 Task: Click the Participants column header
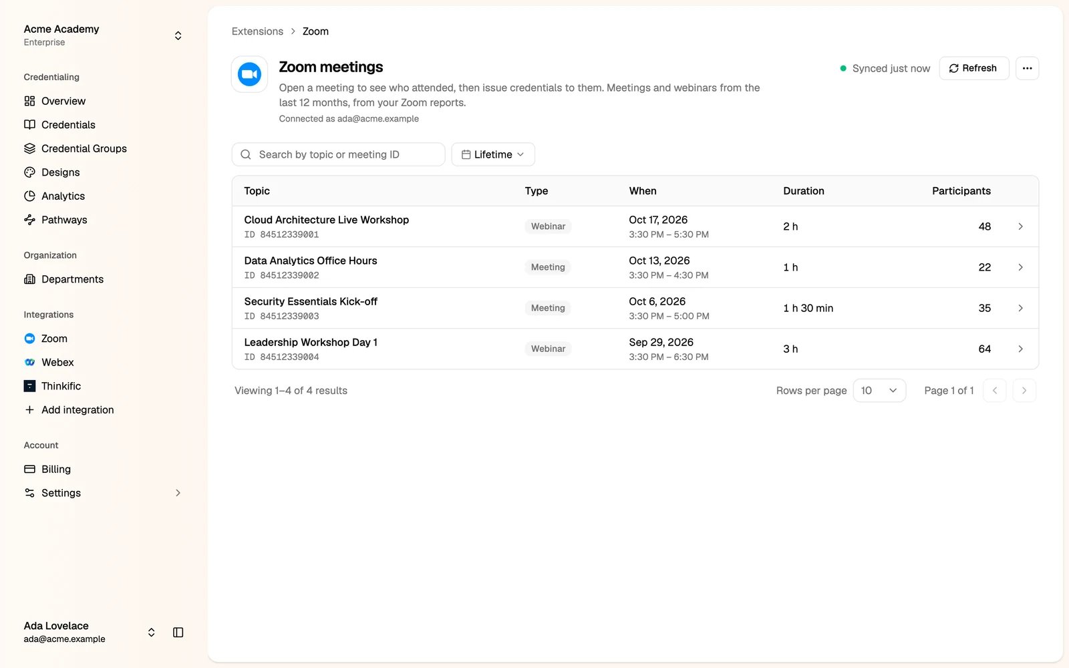[961, 191]
